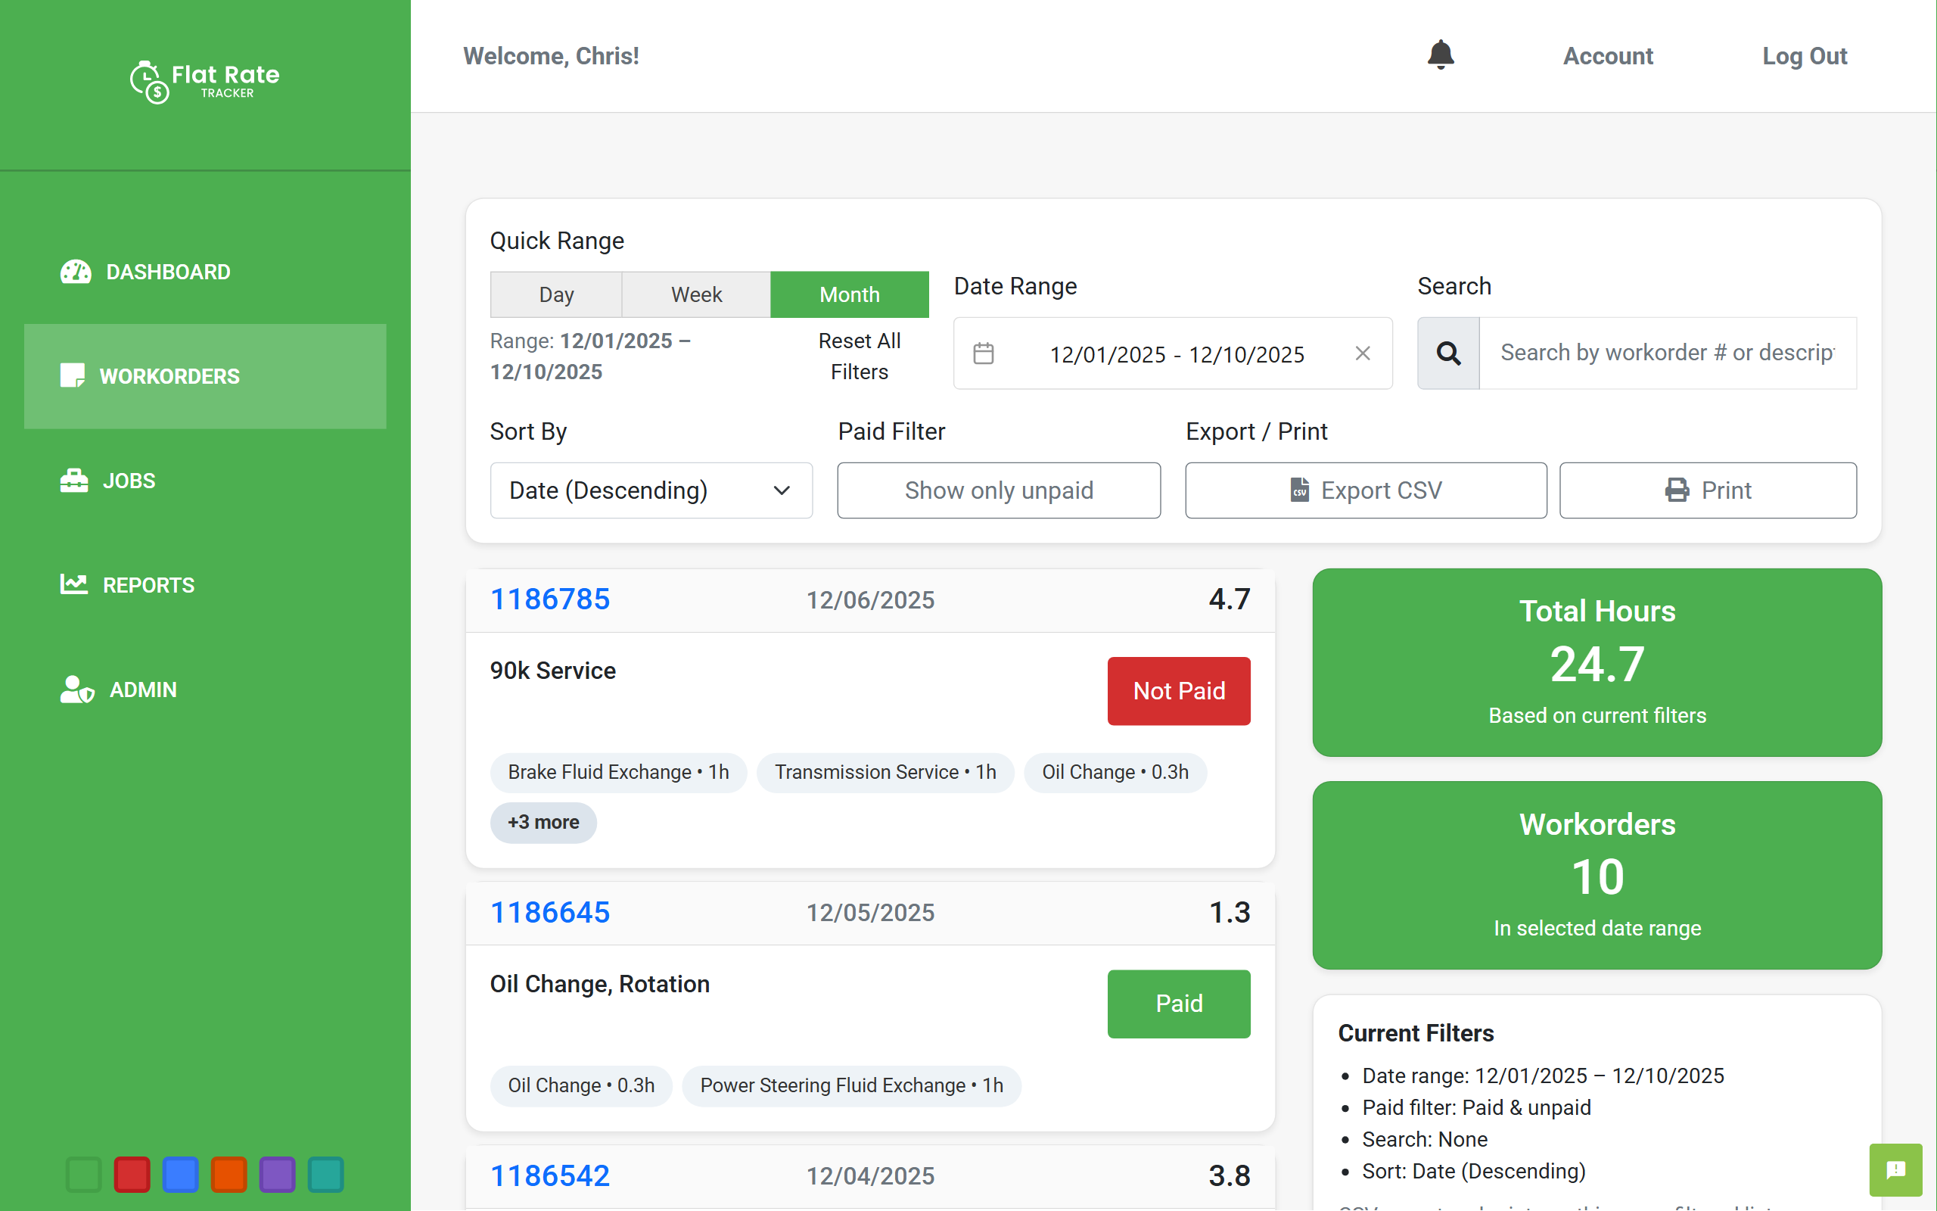The width and height of the screenshot is (1937, 1211).
Task: Click the Total Hours 24.7 card
Action: pyautogui.click(x=1597, y=662)
